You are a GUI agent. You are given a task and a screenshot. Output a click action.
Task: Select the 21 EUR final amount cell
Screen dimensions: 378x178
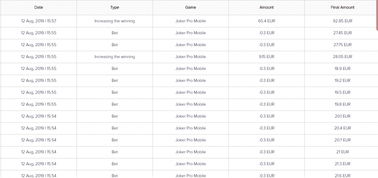click(x=342, y=152)
